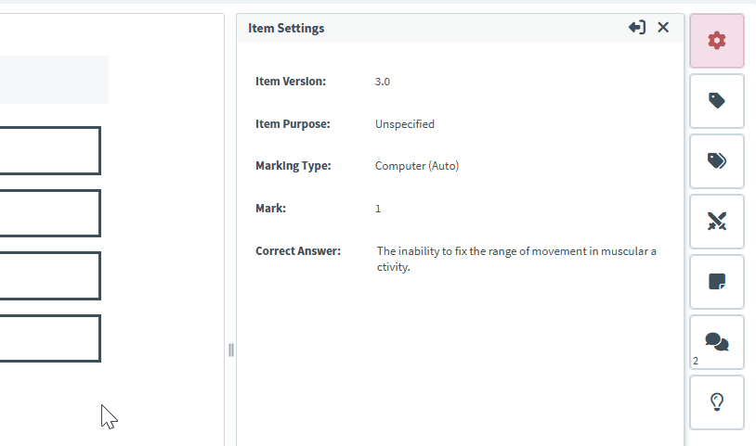Open the multiple tags icon panel
Image resolution: width=756 pixels, height=446 pixels.
[716, 160]
